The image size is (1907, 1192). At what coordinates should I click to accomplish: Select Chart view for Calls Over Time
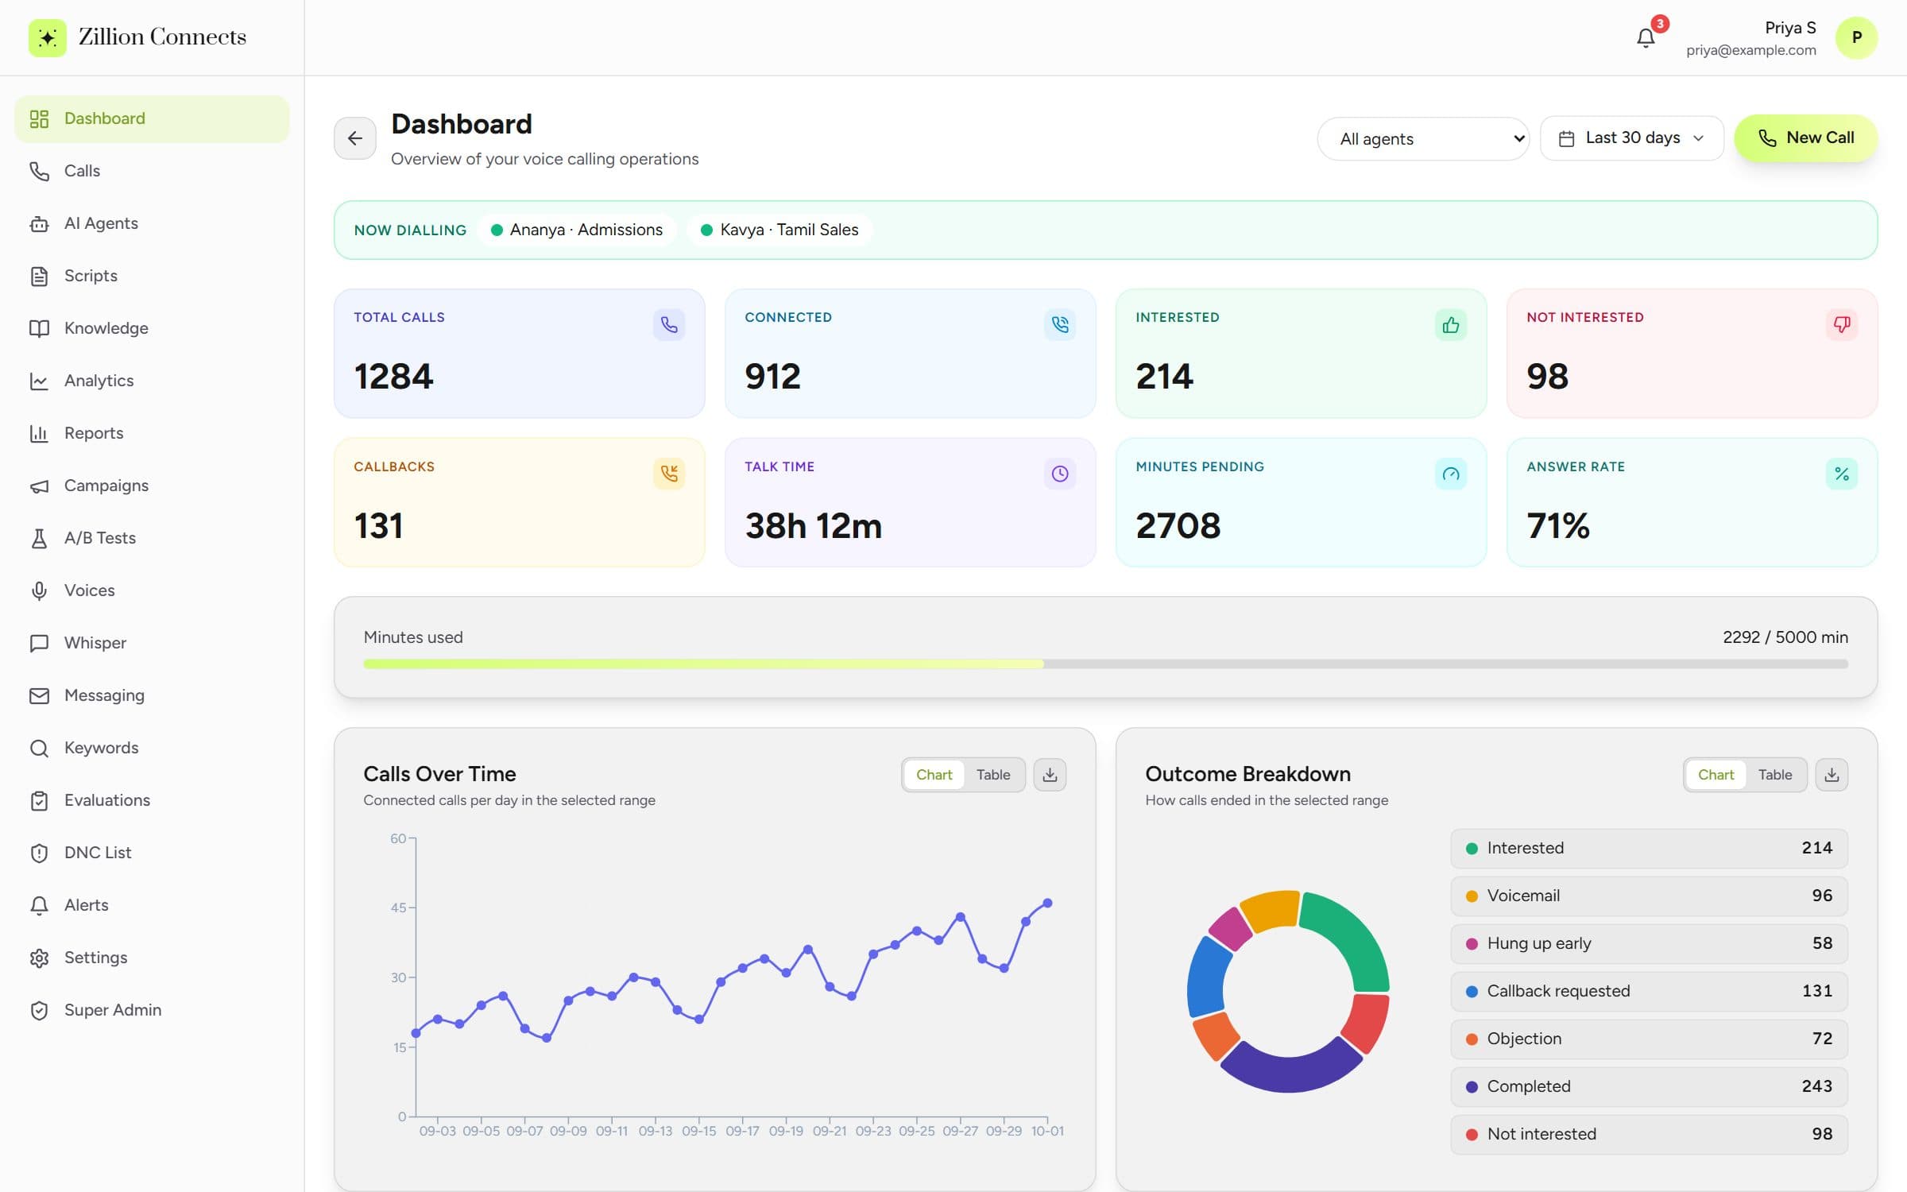[934, 775]
